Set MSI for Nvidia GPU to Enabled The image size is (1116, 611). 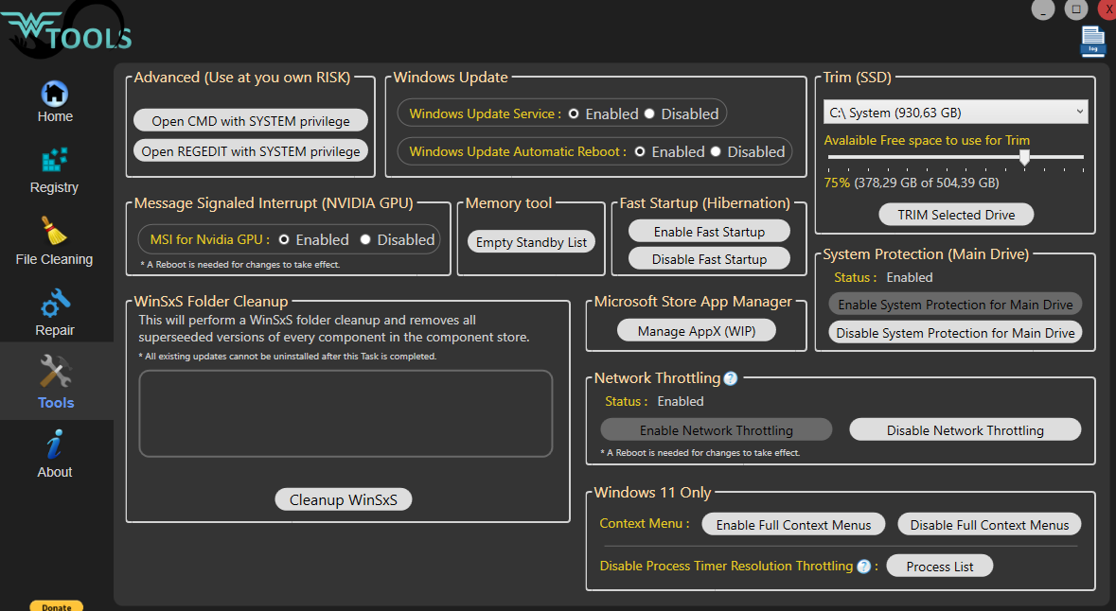[284, 239]
